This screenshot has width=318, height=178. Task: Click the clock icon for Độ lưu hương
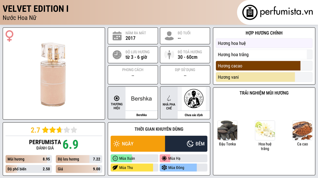tap(117, 55)
